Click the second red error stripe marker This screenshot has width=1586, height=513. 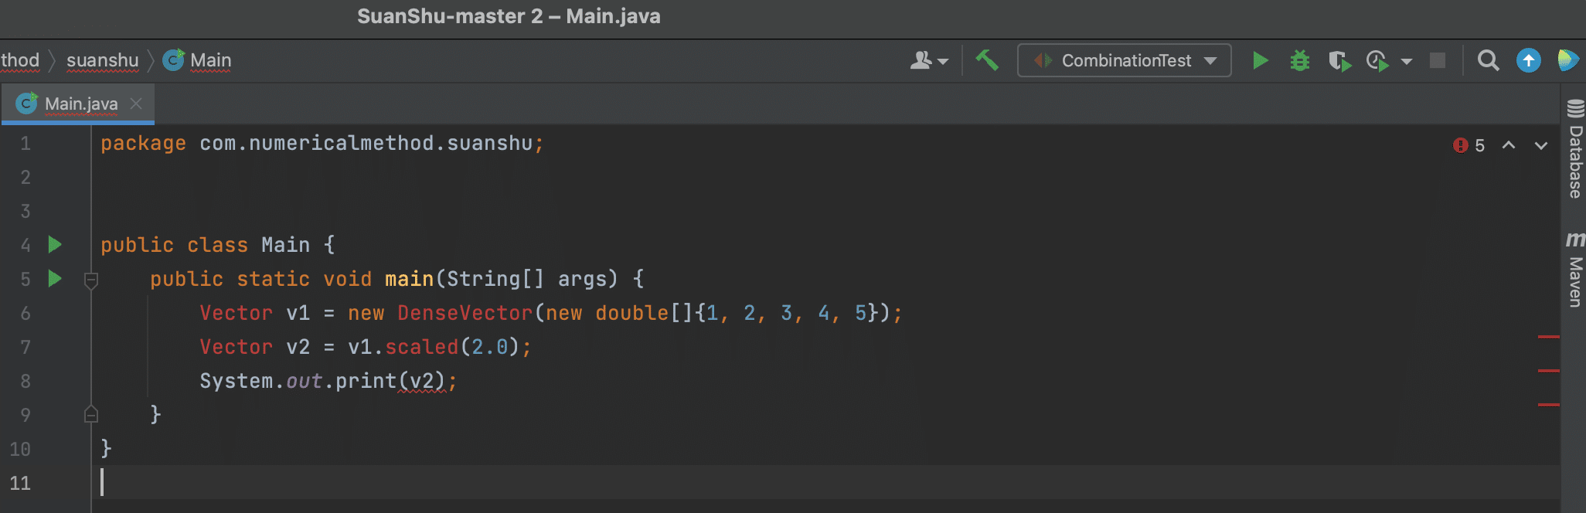click(1548, 371)
